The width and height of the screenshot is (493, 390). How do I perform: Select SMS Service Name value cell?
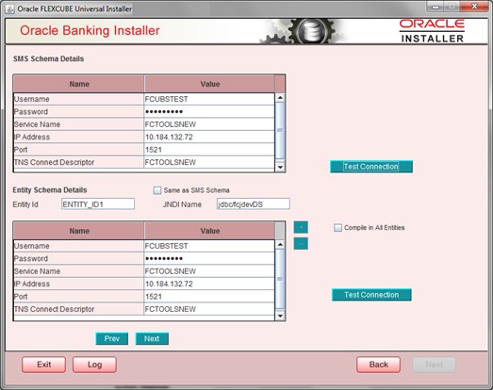tap(209, 124)
